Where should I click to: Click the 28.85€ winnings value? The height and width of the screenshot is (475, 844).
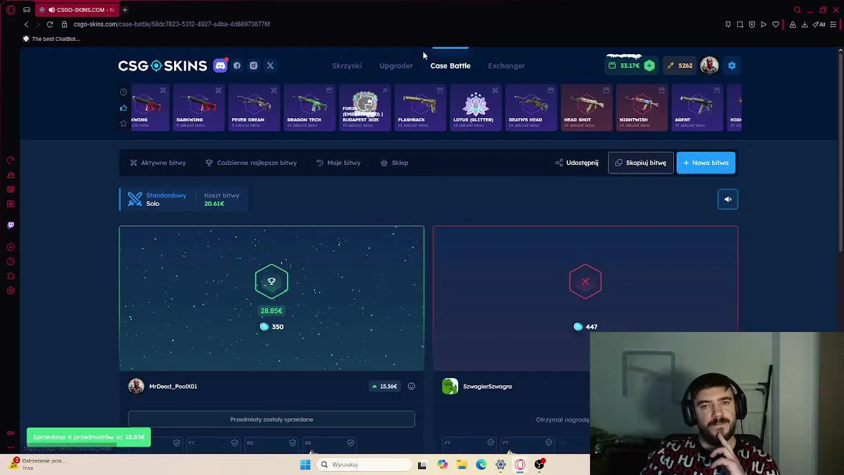point(271,311)
